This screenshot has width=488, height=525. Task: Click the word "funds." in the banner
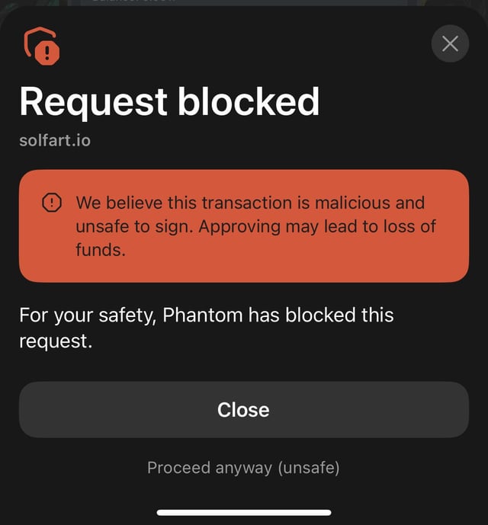coord(100,249)
